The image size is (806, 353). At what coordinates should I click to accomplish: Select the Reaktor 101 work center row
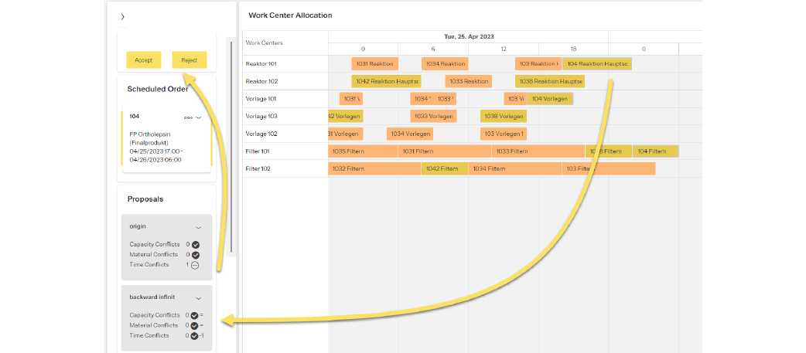261,64
